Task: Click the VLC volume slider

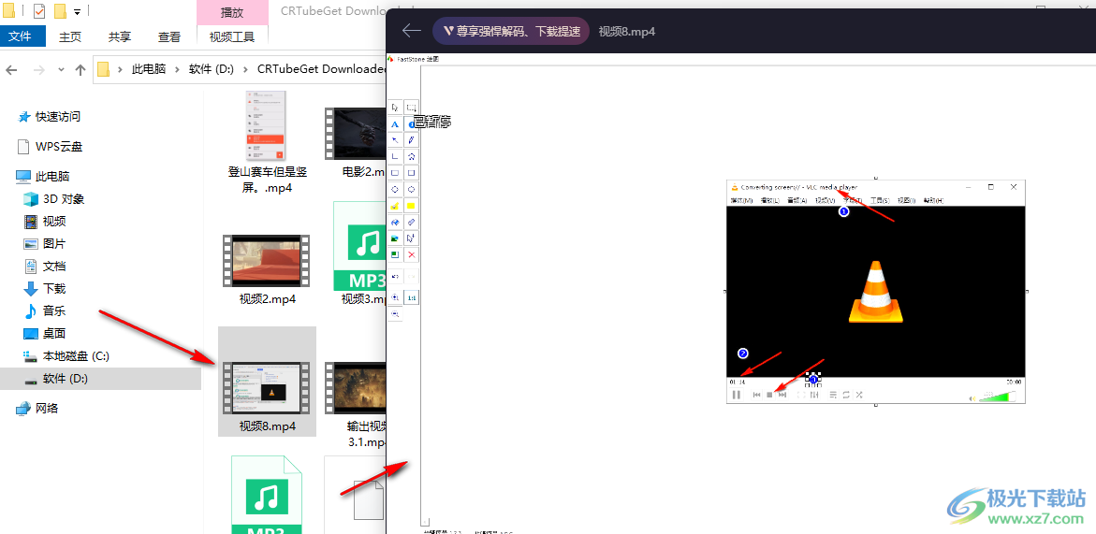Action: 998,397
